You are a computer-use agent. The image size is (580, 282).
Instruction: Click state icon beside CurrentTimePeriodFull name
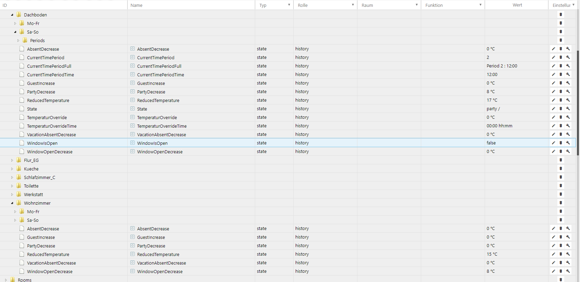click(x=132, y=66)
